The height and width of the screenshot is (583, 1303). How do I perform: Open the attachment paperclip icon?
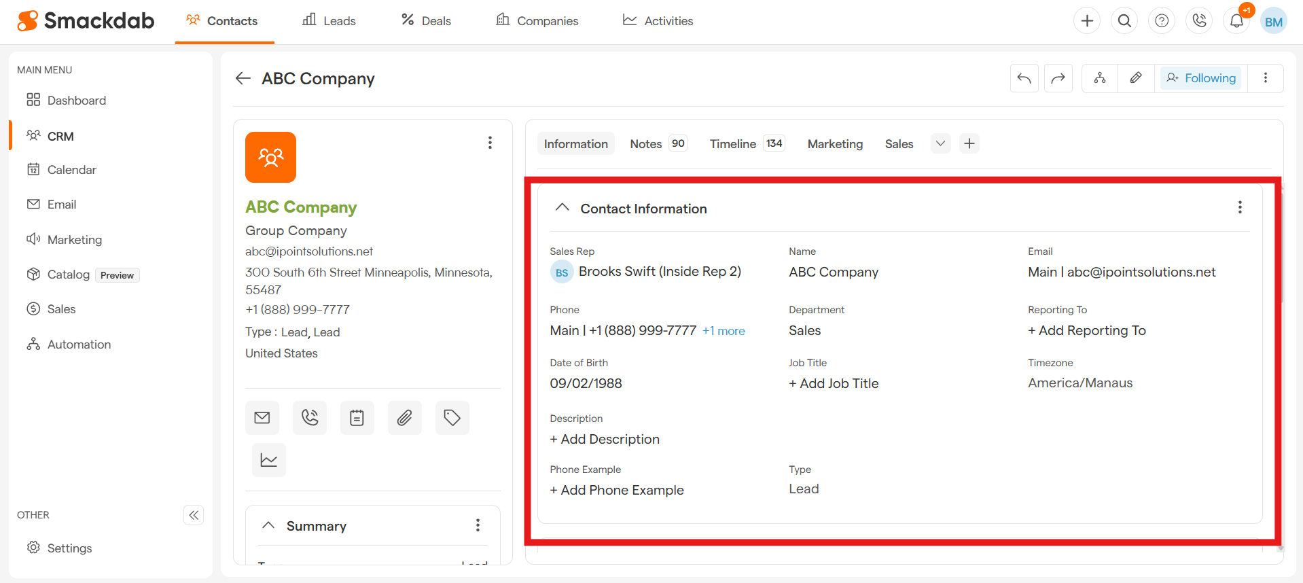[x=405, y=418]
